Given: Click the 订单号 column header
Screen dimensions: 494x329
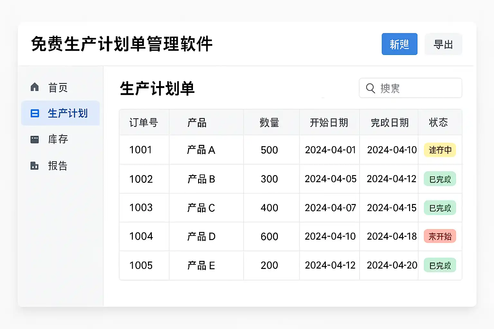Looking at the screenshot, I should [x=144, y=122].
